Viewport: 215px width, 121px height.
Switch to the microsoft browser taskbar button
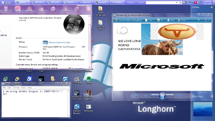coord(102,2)
